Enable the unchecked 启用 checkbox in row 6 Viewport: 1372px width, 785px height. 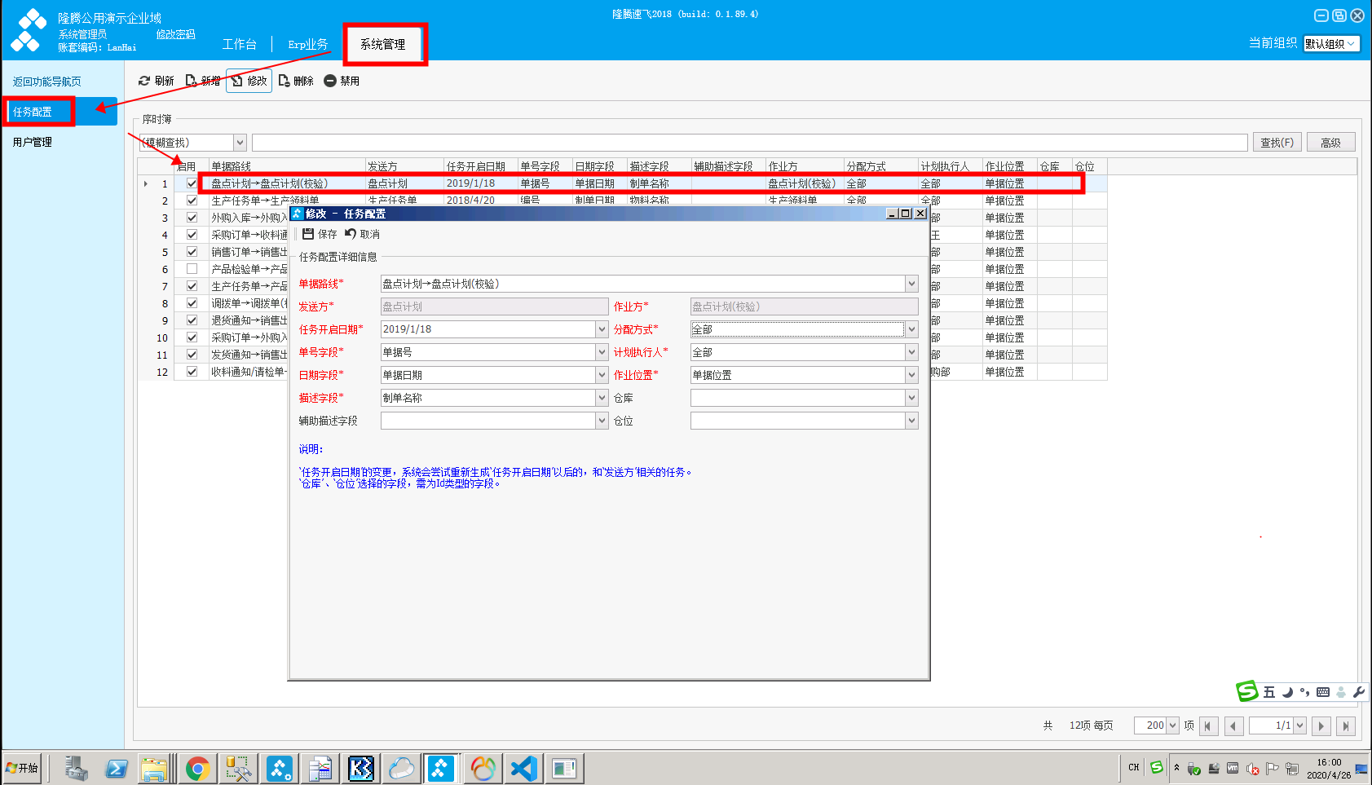point(192,269)
